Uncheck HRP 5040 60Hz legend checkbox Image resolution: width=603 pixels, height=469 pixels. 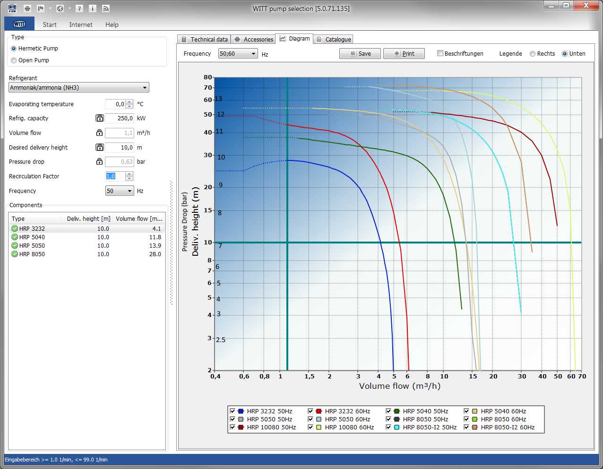(466, 411)
